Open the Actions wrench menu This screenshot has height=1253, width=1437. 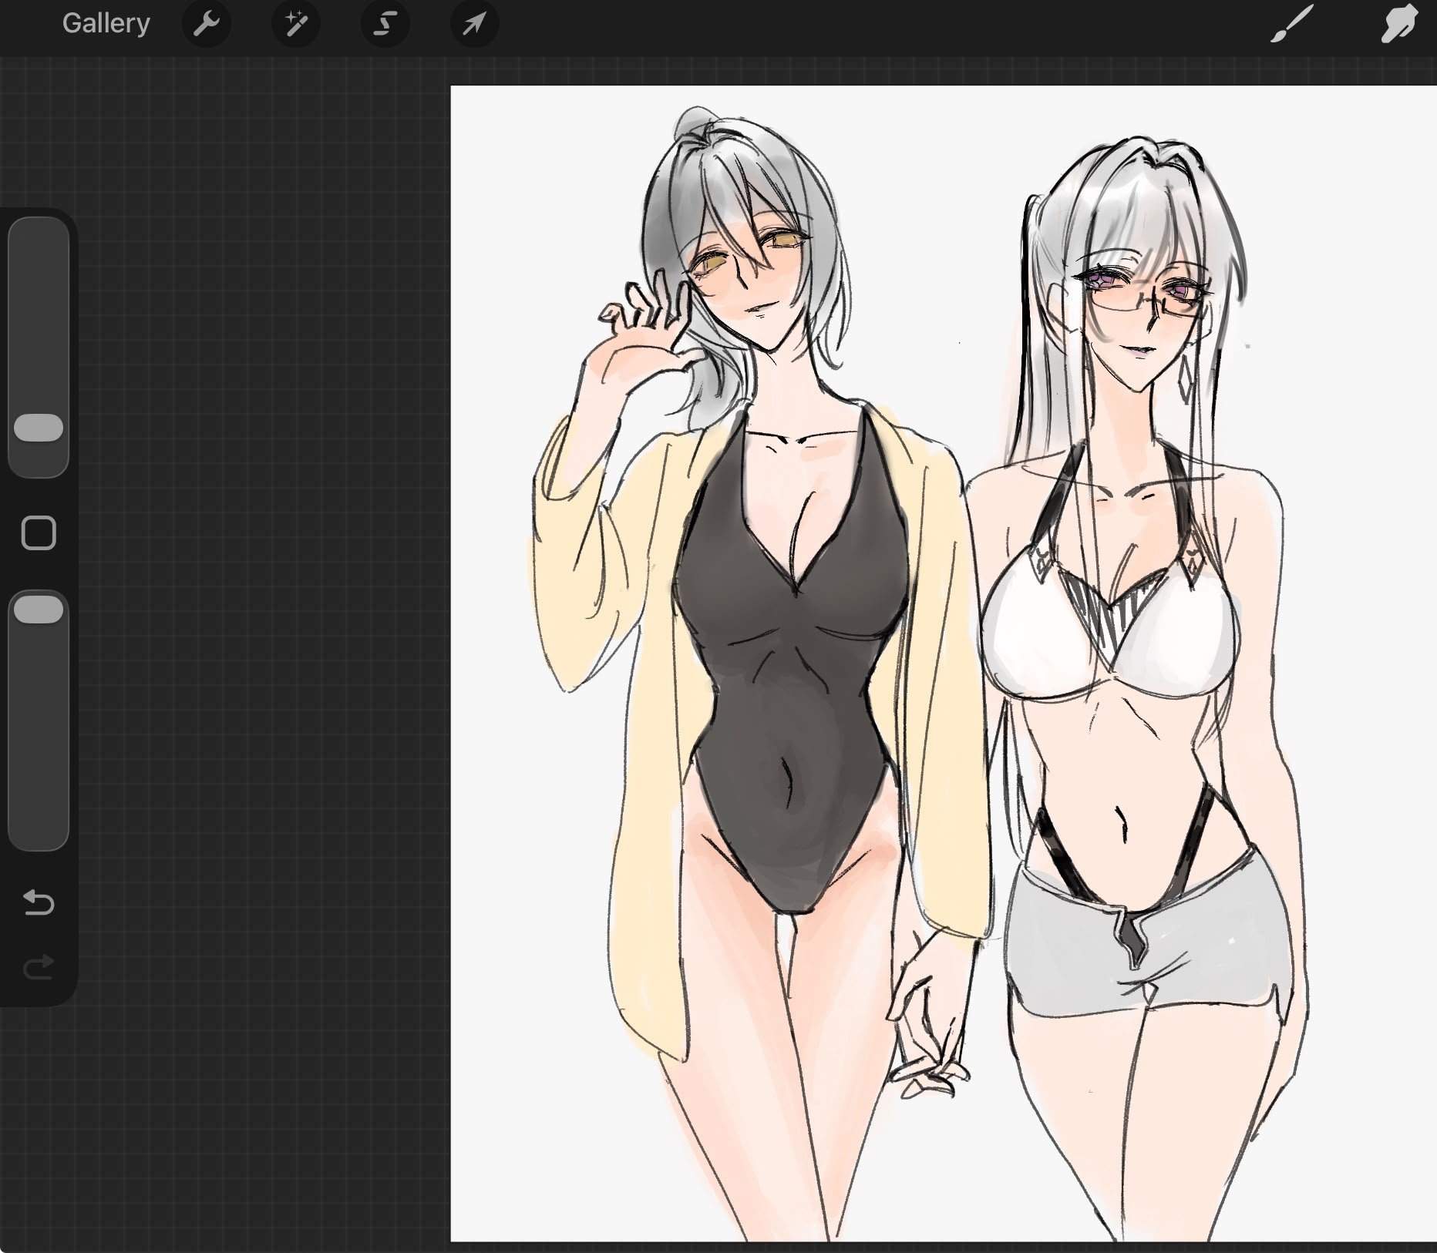(206, 25)
